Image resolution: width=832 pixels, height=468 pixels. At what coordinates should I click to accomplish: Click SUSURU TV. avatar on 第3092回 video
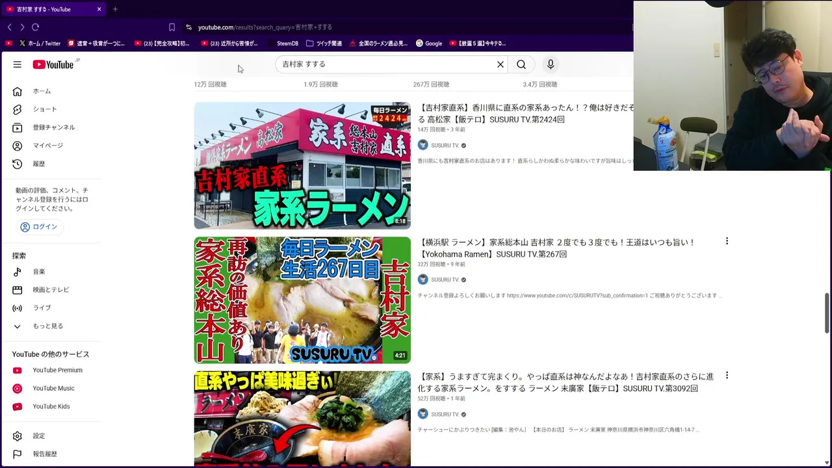422,415
